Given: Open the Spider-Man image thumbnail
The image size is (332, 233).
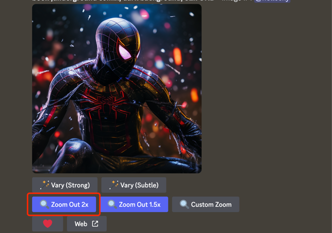Looking at the screenshot, I should [x=117, y=89].
